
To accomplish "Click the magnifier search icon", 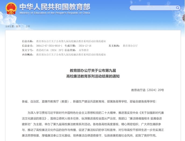I will [177, 8].
